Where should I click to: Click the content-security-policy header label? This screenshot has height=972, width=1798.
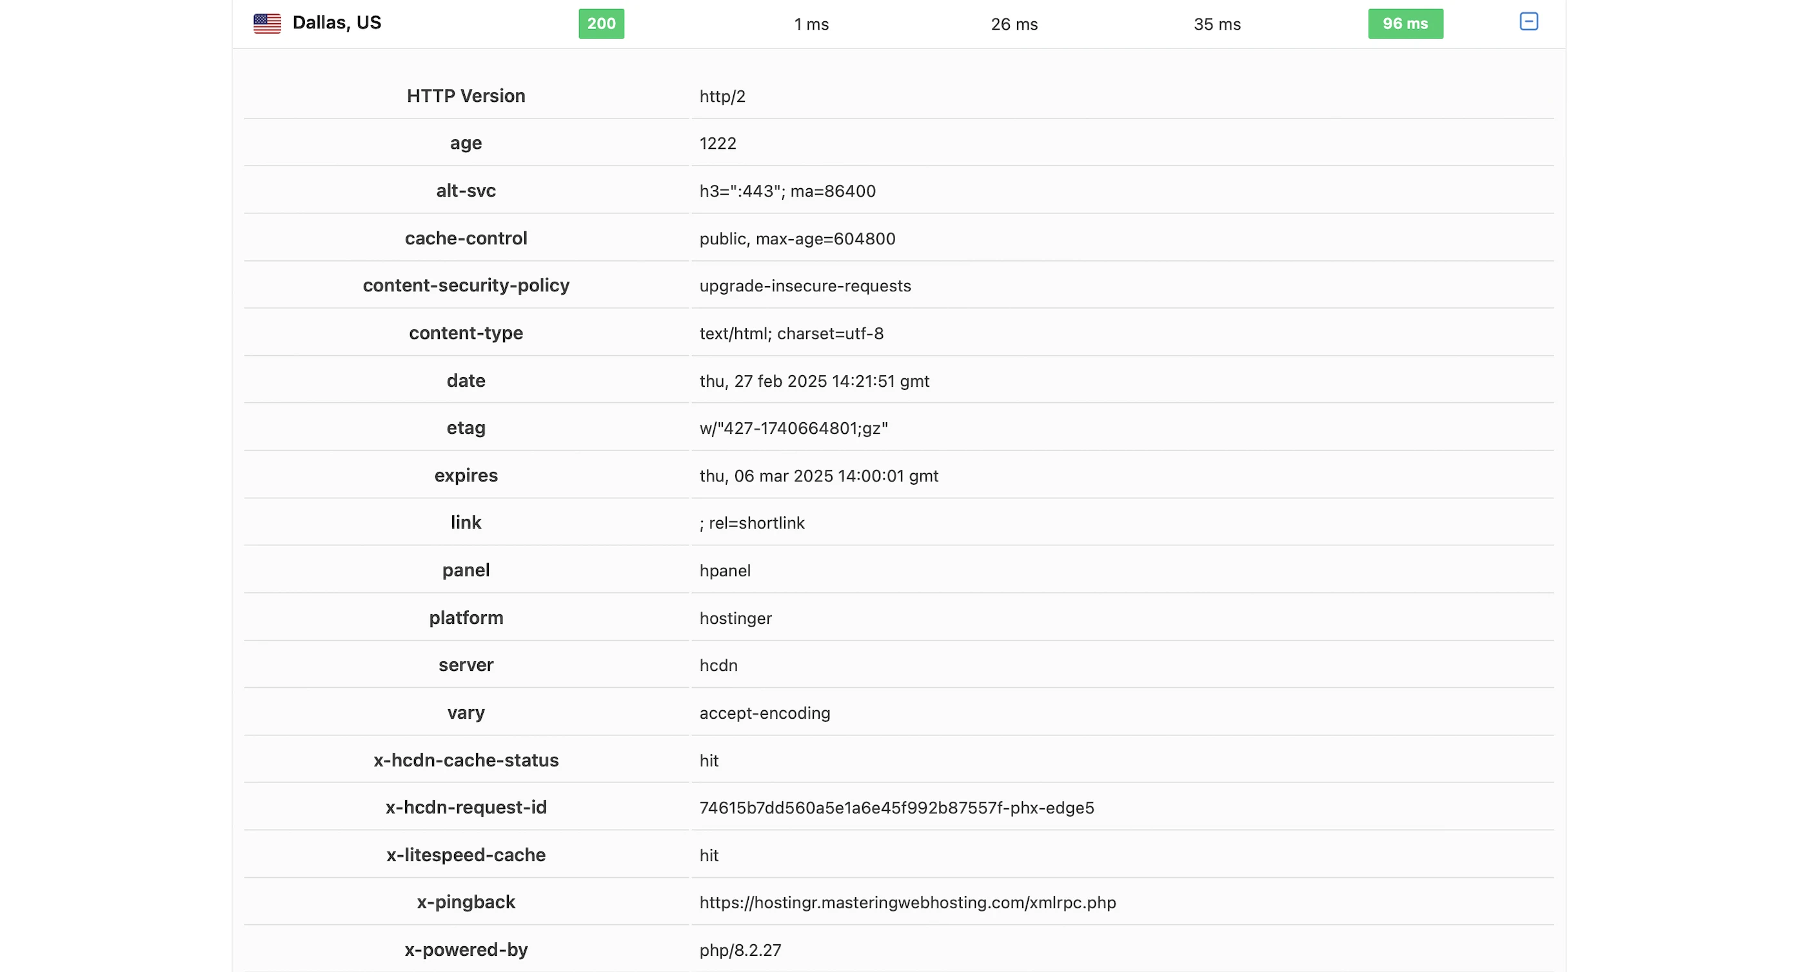(x=466, y=286)
